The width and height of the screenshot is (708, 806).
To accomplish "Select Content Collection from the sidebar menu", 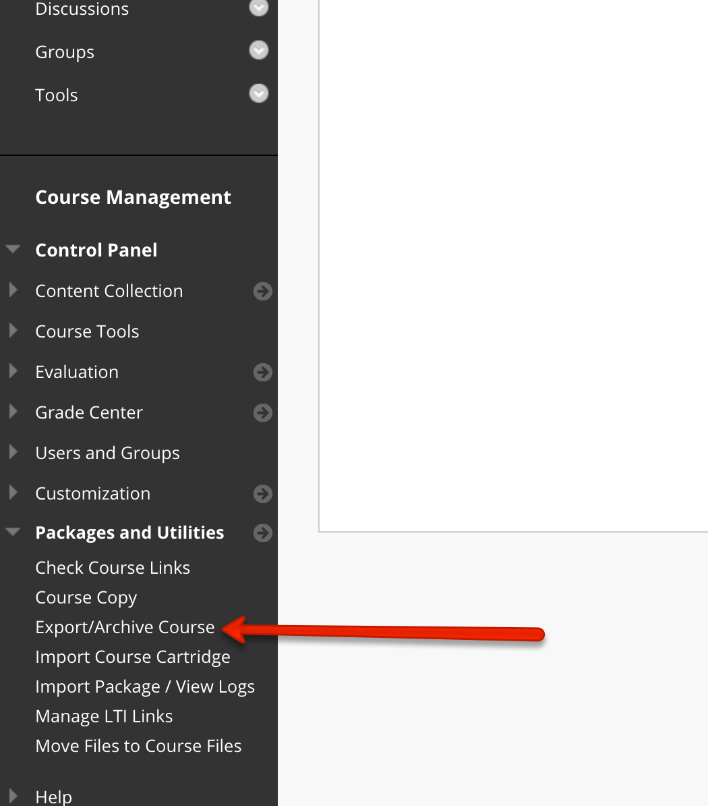I will tap(109, 290).
